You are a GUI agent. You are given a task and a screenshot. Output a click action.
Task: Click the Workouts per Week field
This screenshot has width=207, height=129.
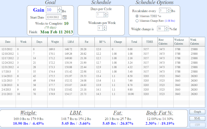(x=100, y=28)
